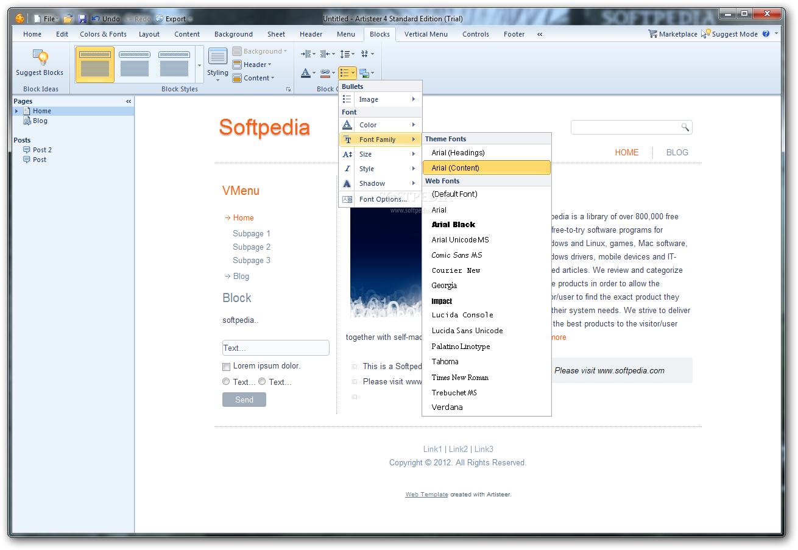The height and width of the screenshot is (550, 798).
Task: Select the second Text... radio button
Action: pos(262,382)
